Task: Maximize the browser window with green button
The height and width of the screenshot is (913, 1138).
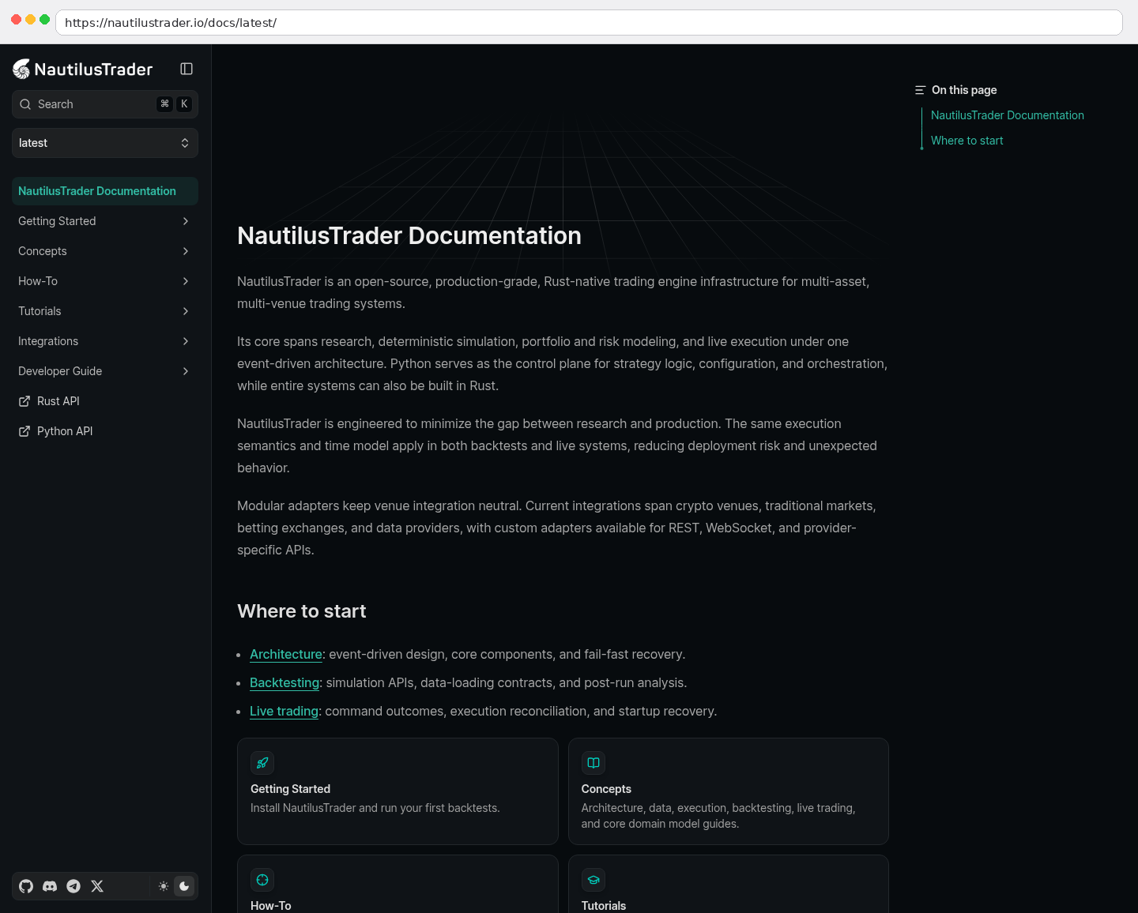Action: point(45,20)
